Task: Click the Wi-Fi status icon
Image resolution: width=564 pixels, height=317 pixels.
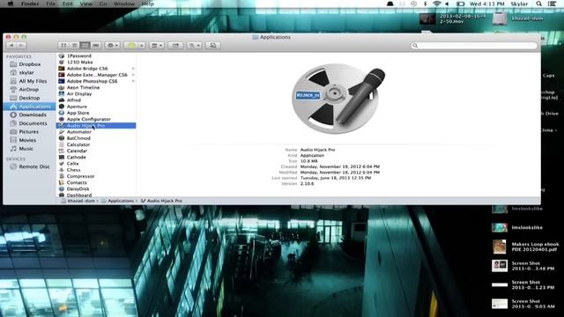Action: tap(437, 4)
